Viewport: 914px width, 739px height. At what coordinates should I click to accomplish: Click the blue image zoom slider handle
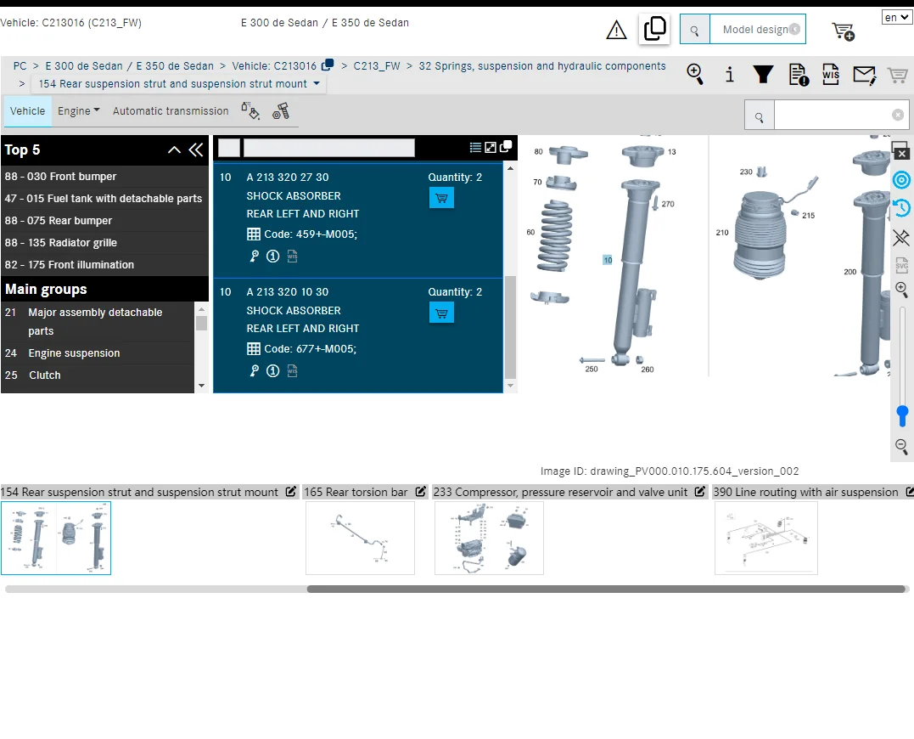[902, 416]
